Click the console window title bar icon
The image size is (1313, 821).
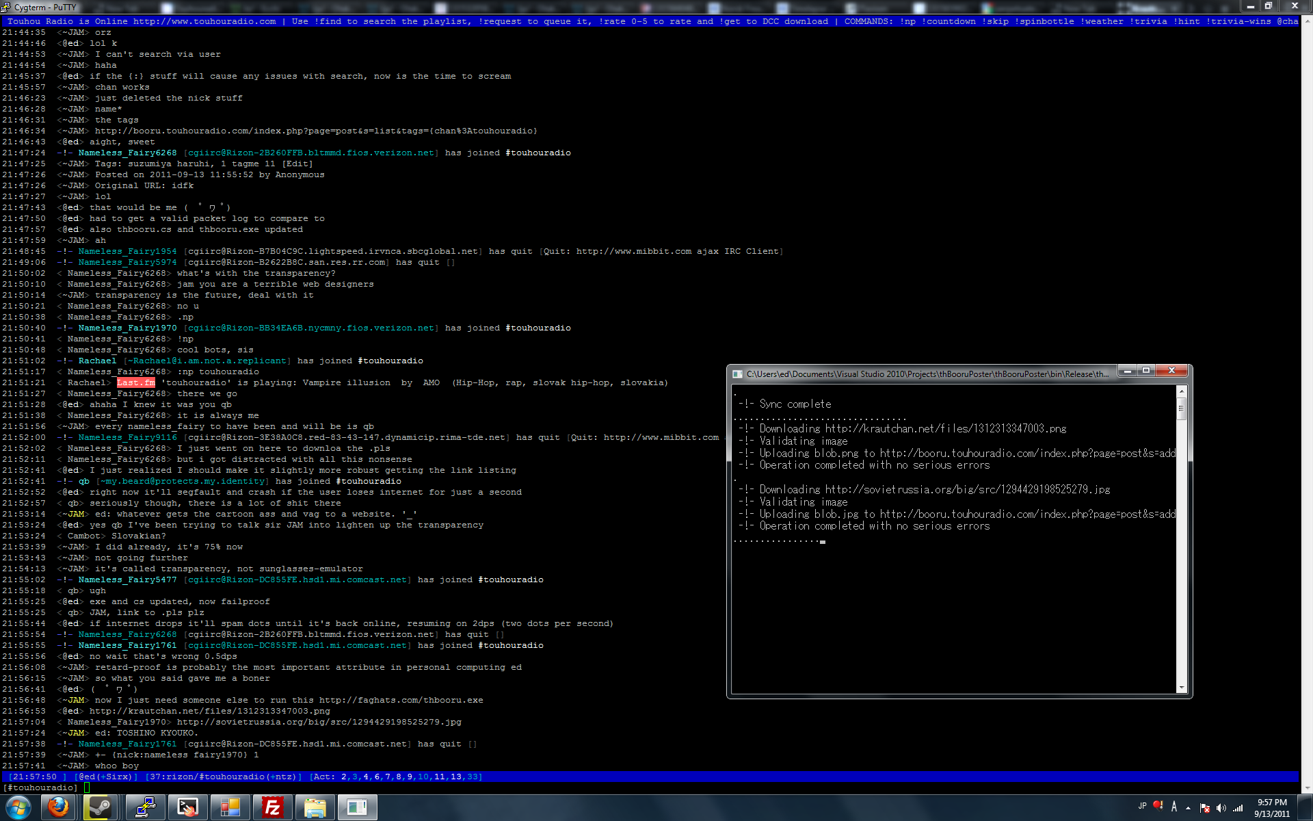(737, 374)
